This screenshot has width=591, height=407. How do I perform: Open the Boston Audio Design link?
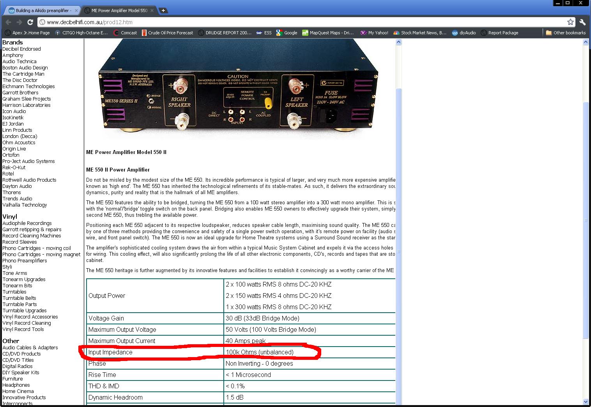25,67
